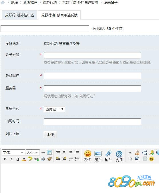This screenshot has height=193, width=159.
Task: Center align text in editor
Action: tap(71, 153)
